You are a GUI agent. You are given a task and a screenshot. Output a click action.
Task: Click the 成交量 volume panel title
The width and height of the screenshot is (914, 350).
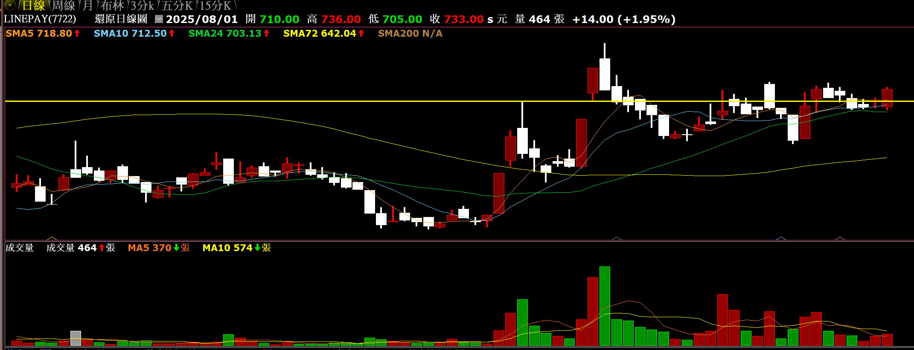[x=20, y=248]
